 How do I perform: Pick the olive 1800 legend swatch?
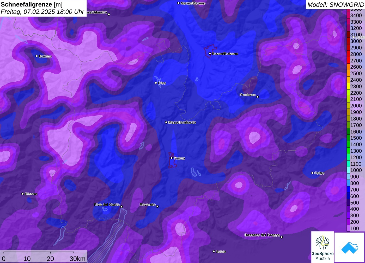click(348, 119)
